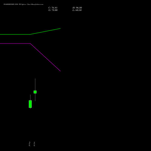Viewport: 151px width, 151px height.
Task: Click the 29 Sep date axis label
Action: [30, 144]
